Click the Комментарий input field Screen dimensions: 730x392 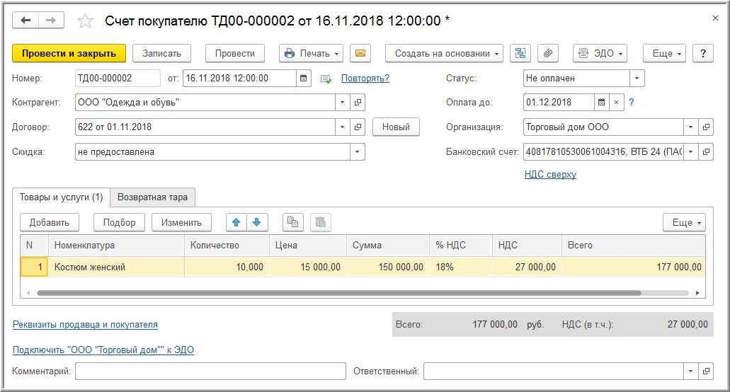(210, 371)
